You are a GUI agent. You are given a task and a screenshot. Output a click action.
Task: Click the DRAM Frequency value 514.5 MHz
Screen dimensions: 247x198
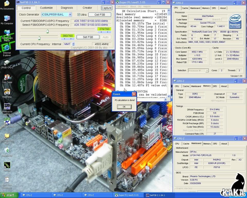pyautogui.click(x=215, y=109)
